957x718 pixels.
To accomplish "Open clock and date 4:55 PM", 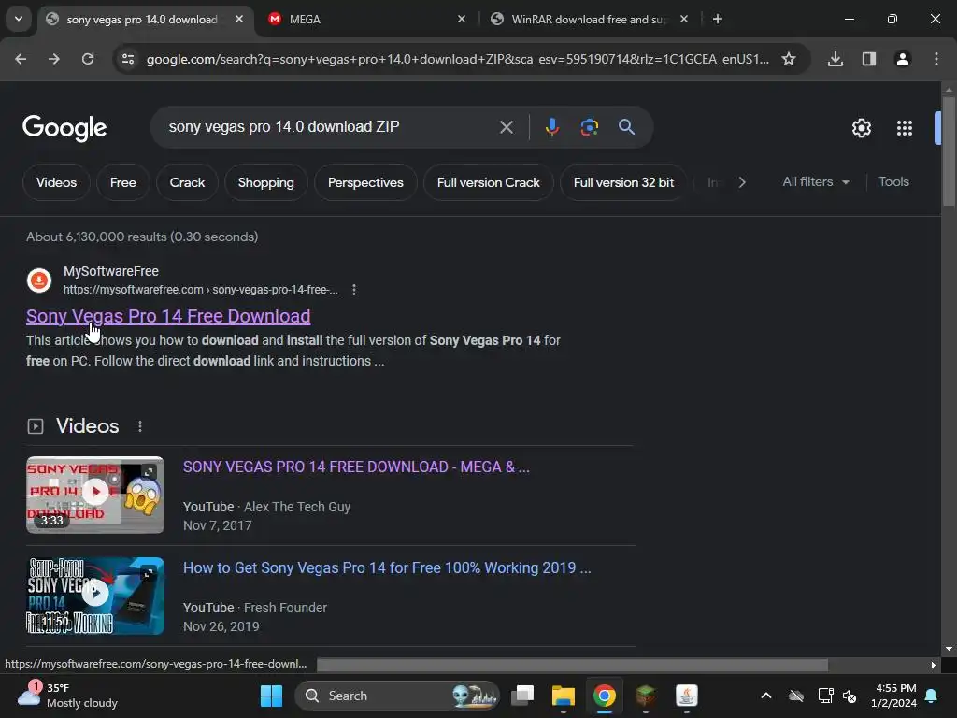I will tap(893, 696).
